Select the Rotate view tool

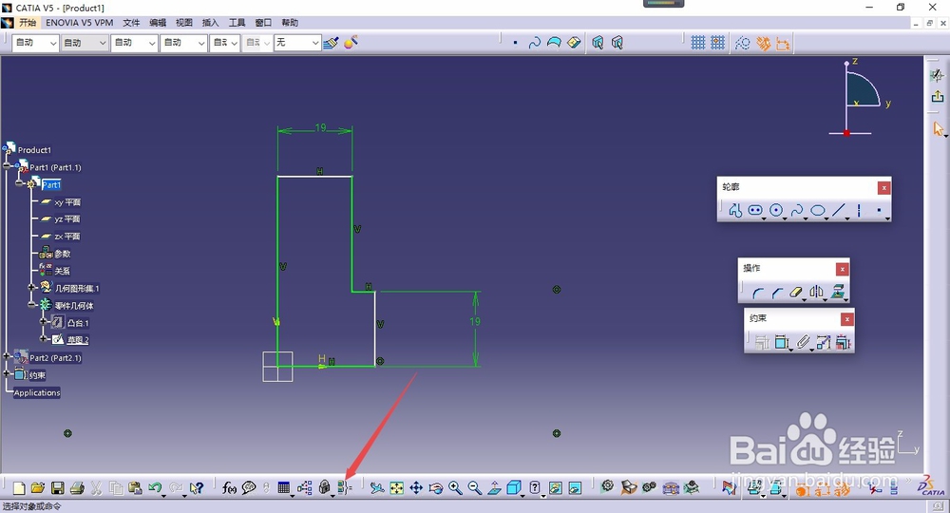pos(436,488)
